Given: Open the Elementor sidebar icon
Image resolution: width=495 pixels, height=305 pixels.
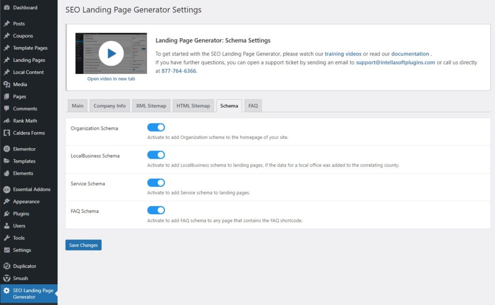Looking at the screenshot, I should [7, 149].
